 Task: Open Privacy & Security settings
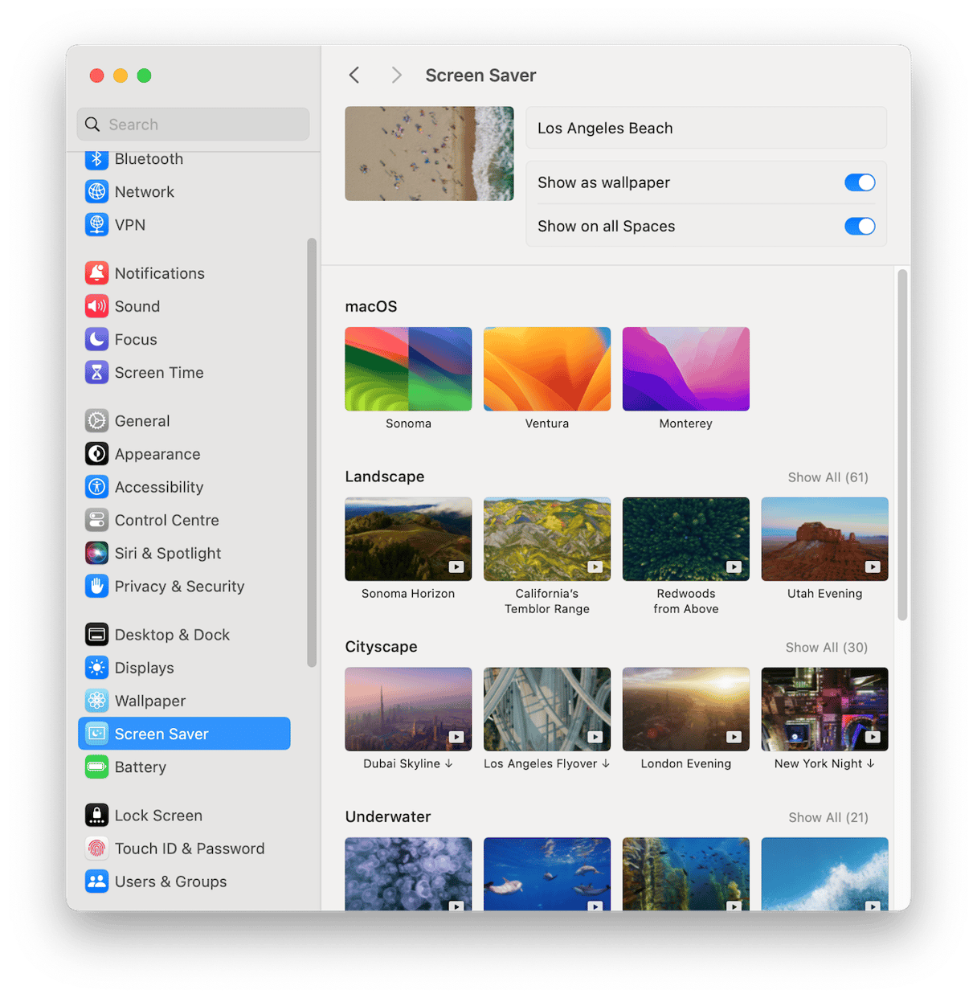[x=179, y=587]
